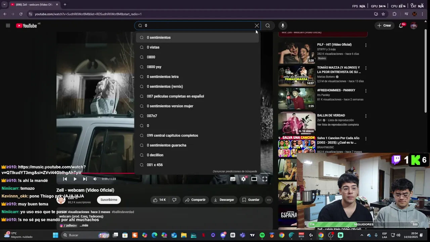The height and width of the screenshot is (242, 430).
Task: Select "0 sentimientos letra" suggestion
Action: pyautogui.click(x=198, y=77)
